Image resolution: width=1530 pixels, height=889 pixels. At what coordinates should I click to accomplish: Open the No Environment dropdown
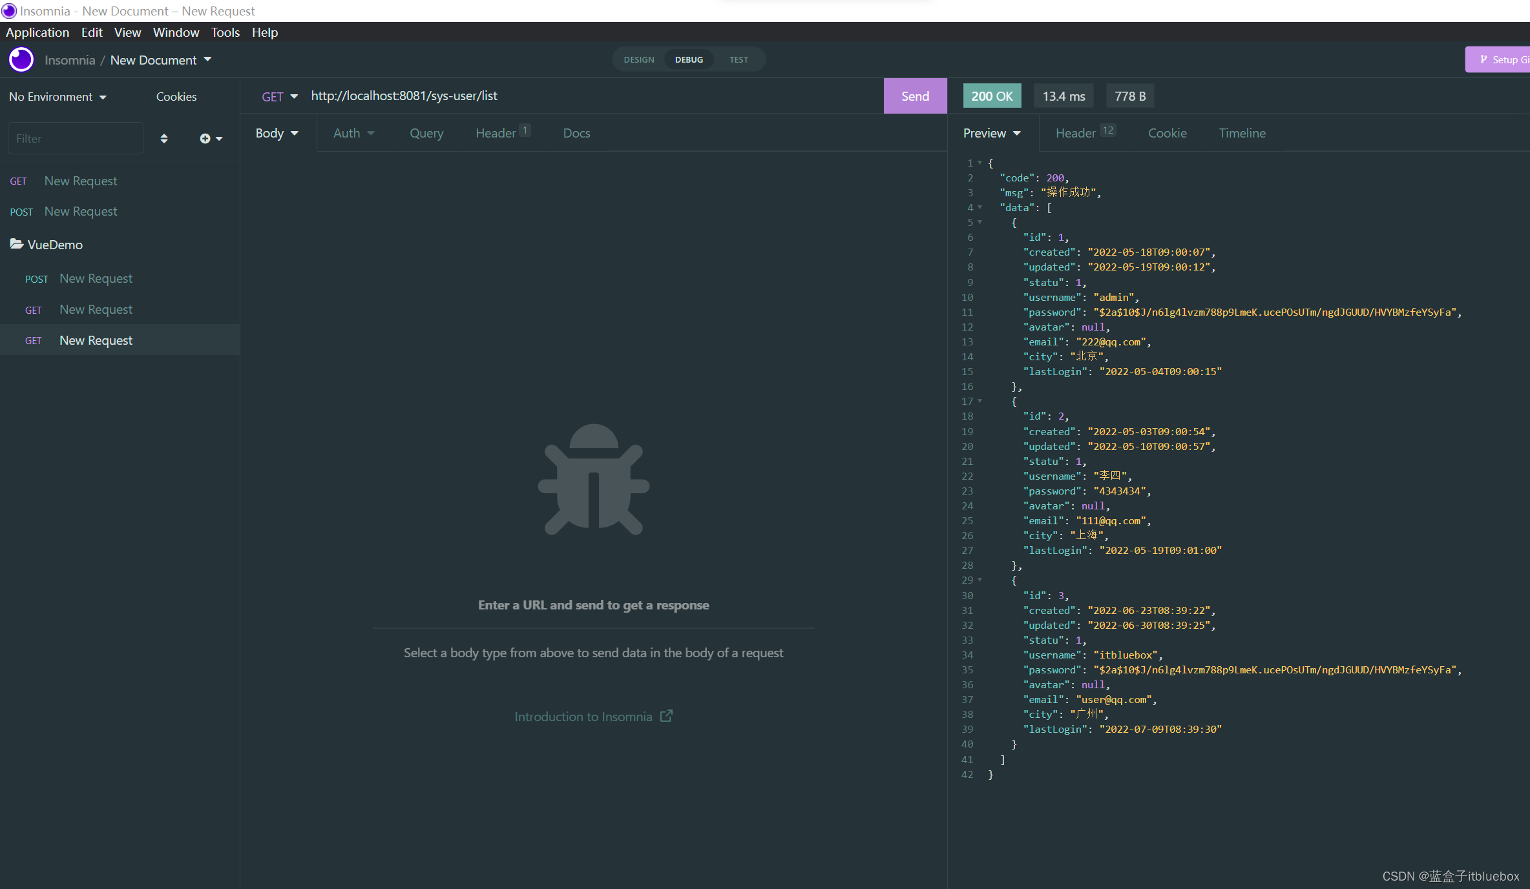pyautogui.click(x=58, y=96)
